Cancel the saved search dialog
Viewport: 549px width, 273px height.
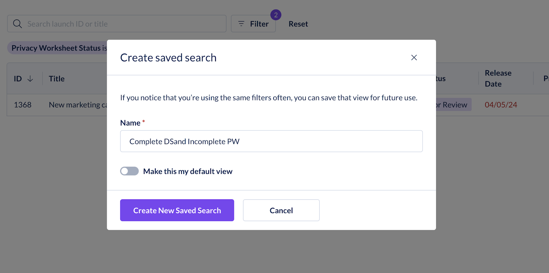(x=281, y=210)
